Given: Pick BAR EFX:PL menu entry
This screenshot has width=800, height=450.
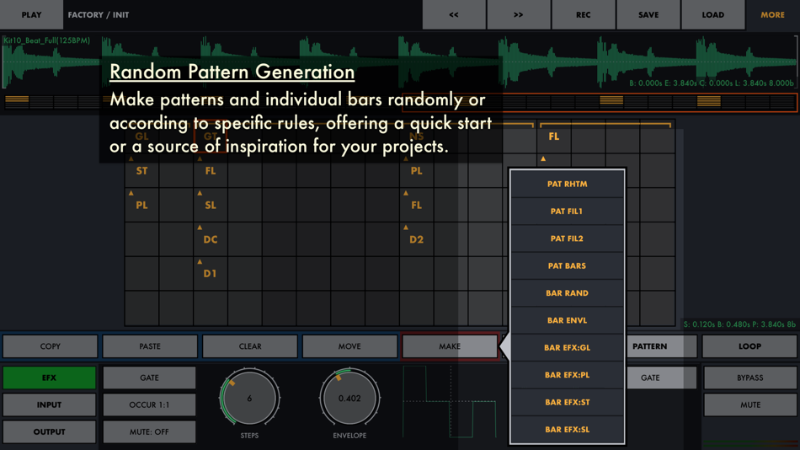Looking at the screenshot, I should coord(568,375).
